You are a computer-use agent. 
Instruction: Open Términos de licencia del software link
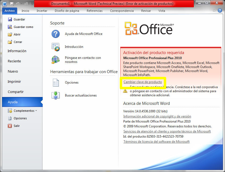point(157,142)
